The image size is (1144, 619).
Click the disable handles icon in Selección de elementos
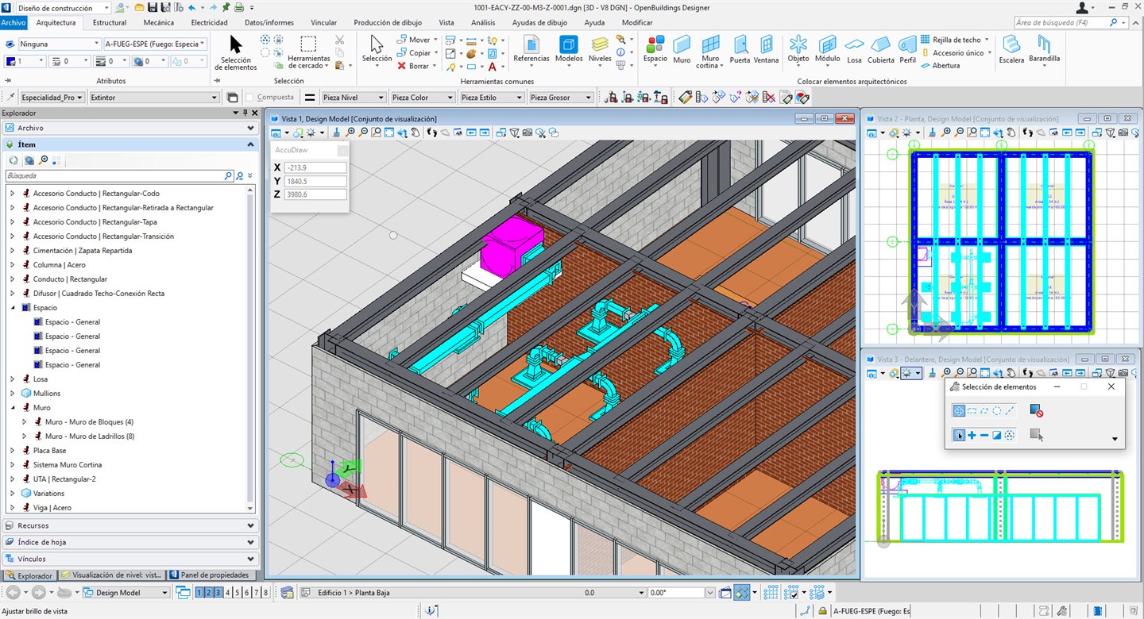pyautogui.click(x=1035, y=411)
